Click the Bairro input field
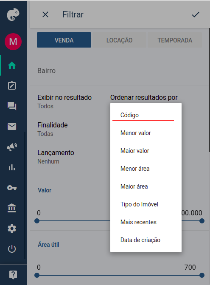Image resolution: width=210 pixels, height=285 pixels. click(x=120, y=71)
